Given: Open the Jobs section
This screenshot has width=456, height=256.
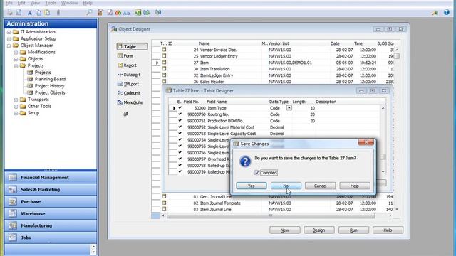Looking at the screenshot, I should coord(51,238).
